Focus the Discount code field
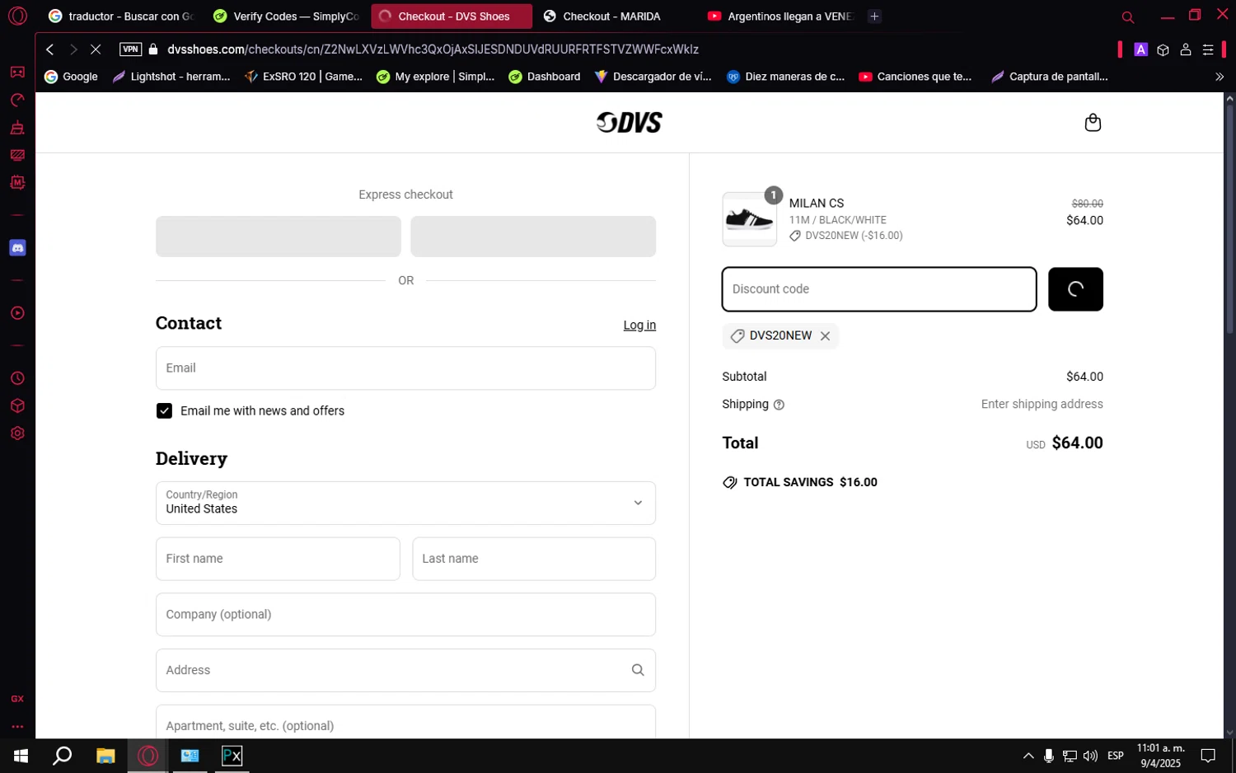Image resolution: width=1236 pixels, height=773 pixels. click(879, 289)
